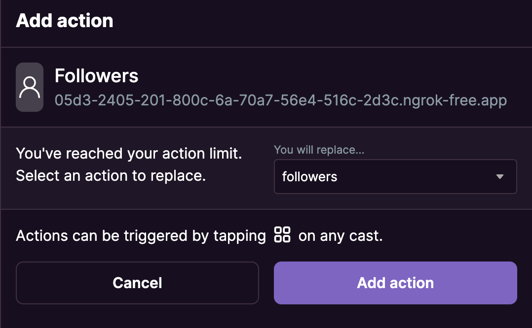532x328 pixels.
Task: Open the "followers" replace action combo box
Action: coord(395,176)
